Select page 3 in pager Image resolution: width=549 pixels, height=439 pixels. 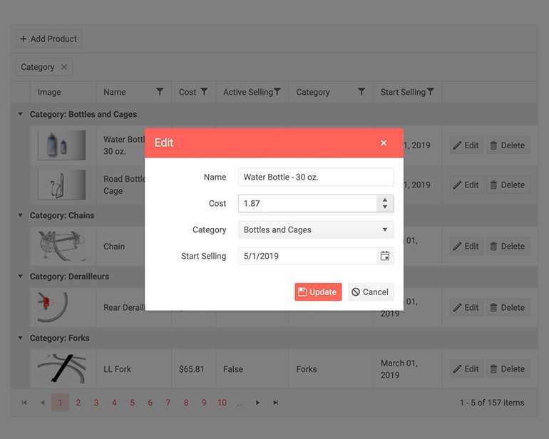(96, 403)
